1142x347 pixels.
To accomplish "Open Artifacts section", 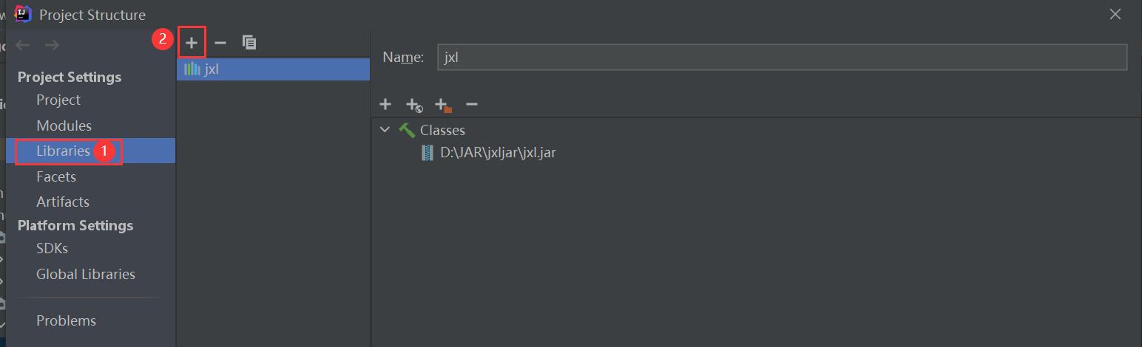I will 63,202.
